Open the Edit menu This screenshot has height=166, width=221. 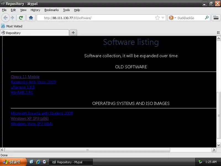[13, 10]
